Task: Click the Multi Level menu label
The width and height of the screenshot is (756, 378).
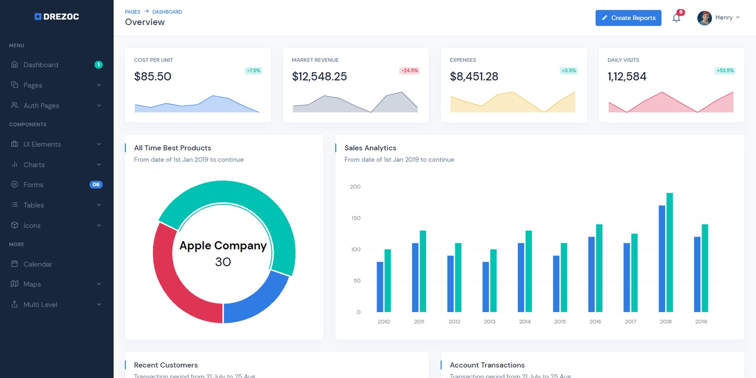Action: [x=41, y=304]
